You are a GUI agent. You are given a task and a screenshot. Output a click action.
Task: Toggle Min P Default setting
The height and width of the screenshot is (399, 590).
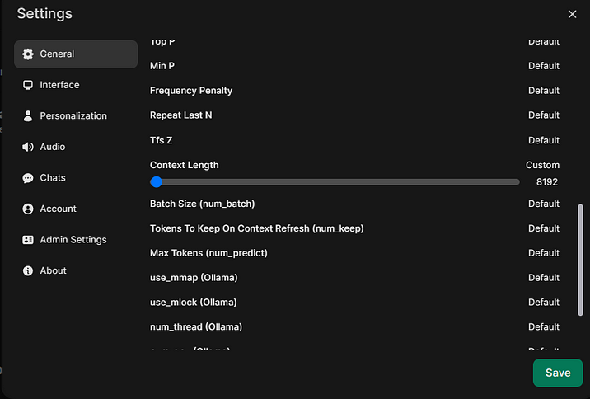[x=543, y=66]
